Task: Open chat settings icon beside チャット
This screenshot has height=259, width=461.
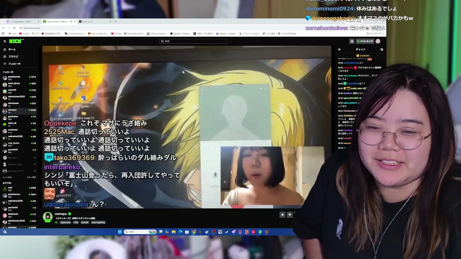Action: 382,49
